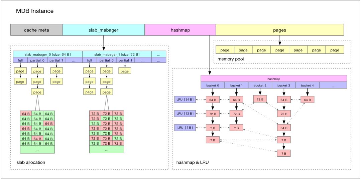361x179 pixels.
Task: Click bucket 4 cell
Action: [x=308, y=85]
